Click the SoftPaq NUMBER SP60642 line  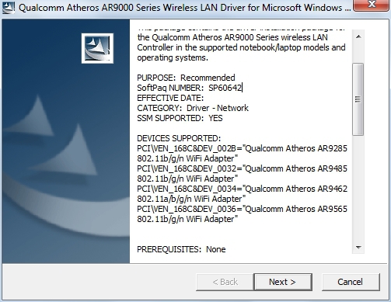[189, 88]
